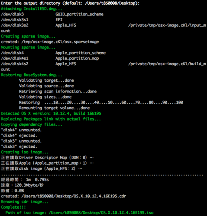
Task: Click 'GUID_partition_scheme' text
Action: (79, 14)
